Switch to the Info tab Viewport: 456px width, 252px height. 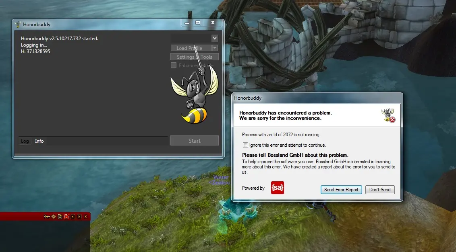[x=39, y=141]
